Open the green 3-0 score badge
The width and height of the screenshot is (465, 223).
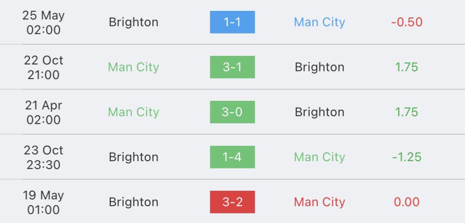click(232, 112)
